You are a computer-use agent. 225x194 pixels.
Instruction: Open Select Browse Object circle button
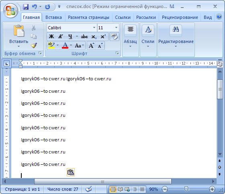click(219, 167)
